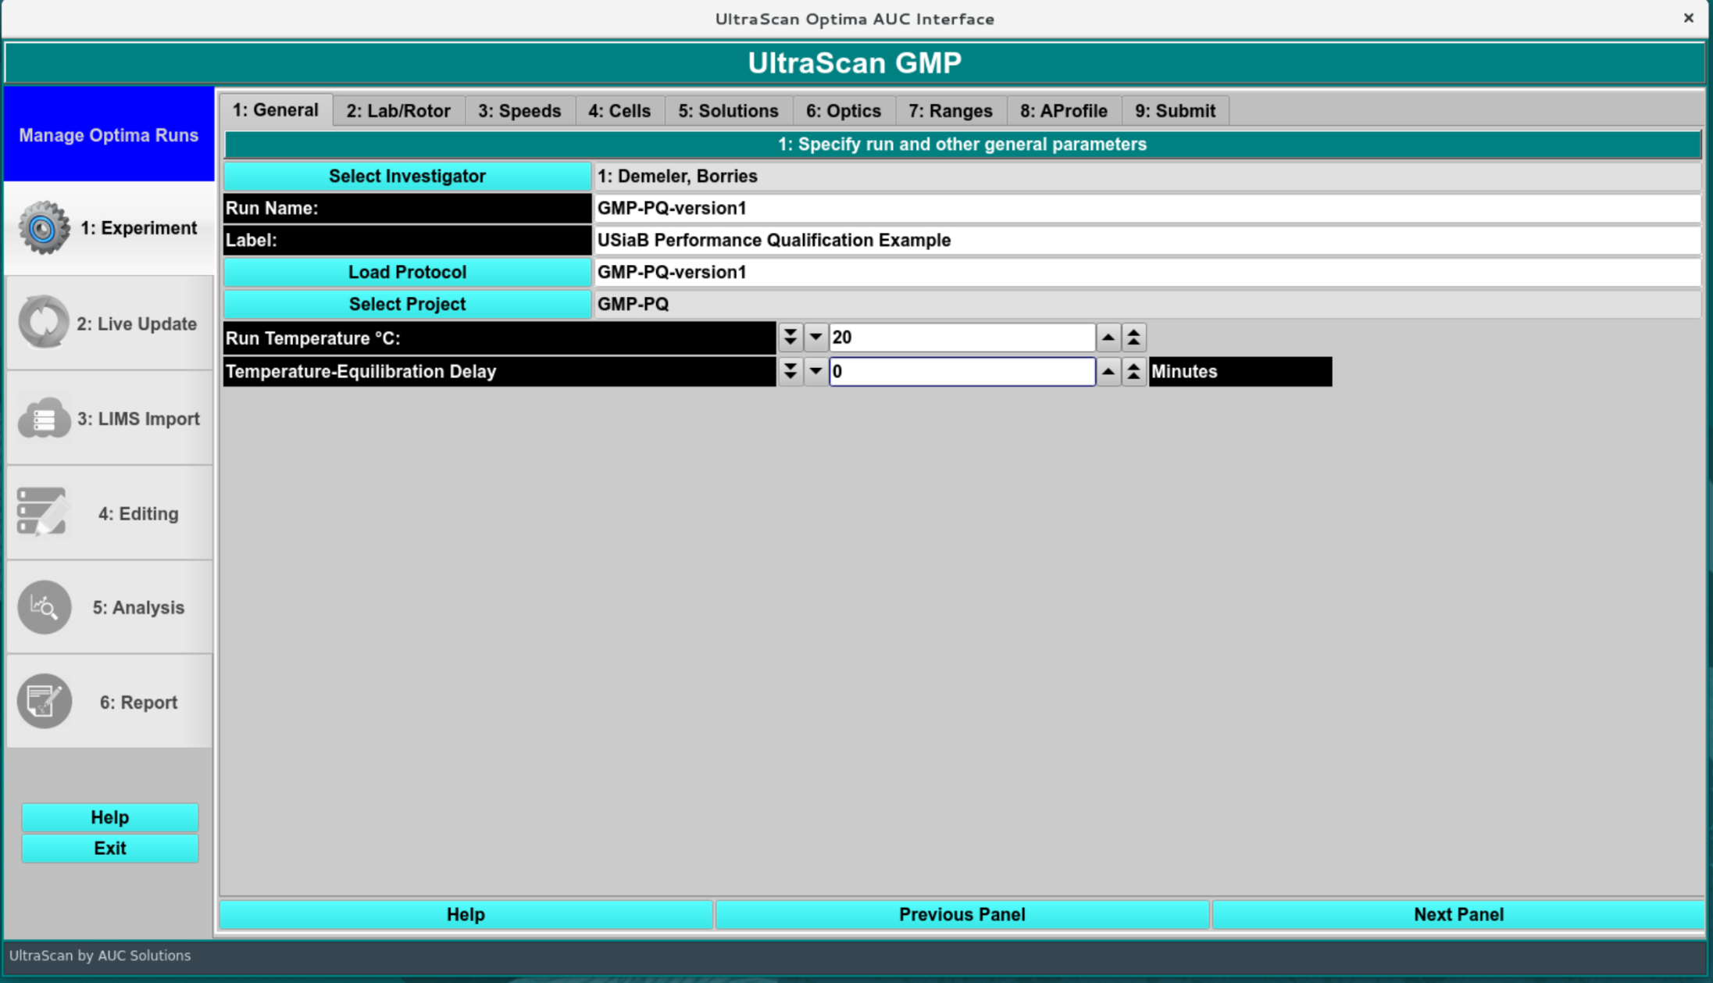Open the Report clipboard icon
1713x983 pixels.
[44, 702]
